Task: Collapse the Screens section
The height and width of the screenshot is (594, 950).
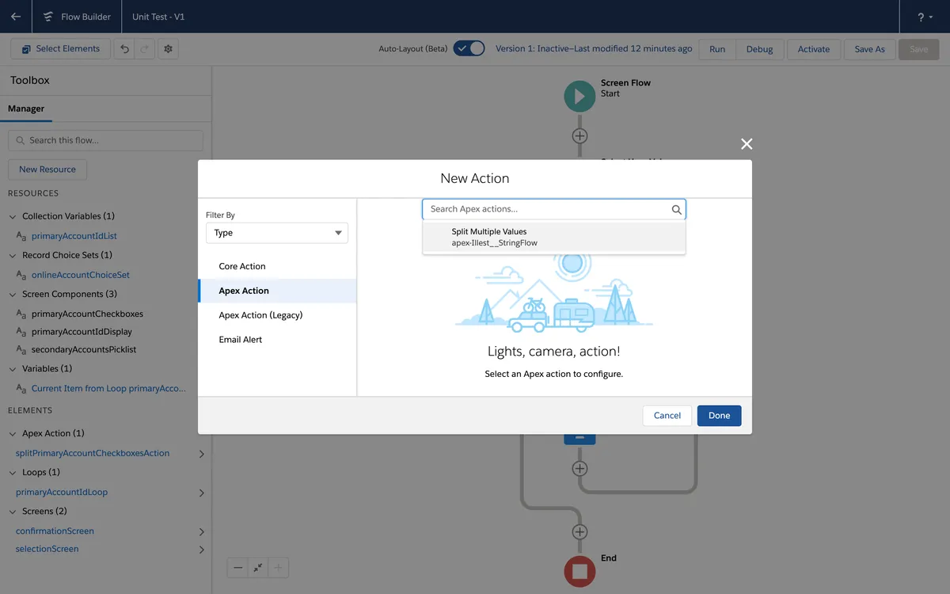Action: (13, 512)
